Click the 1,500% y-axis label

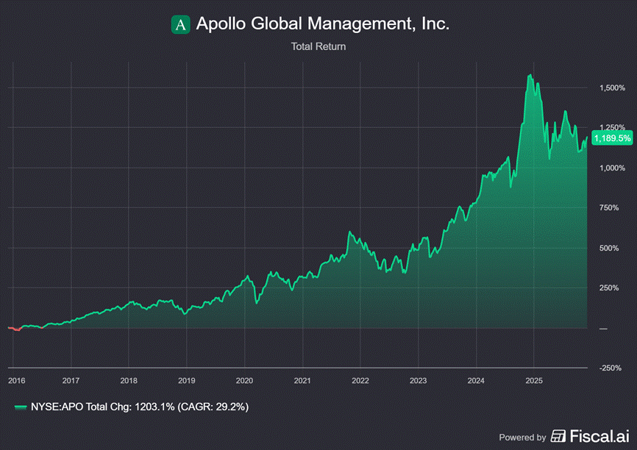611,87
